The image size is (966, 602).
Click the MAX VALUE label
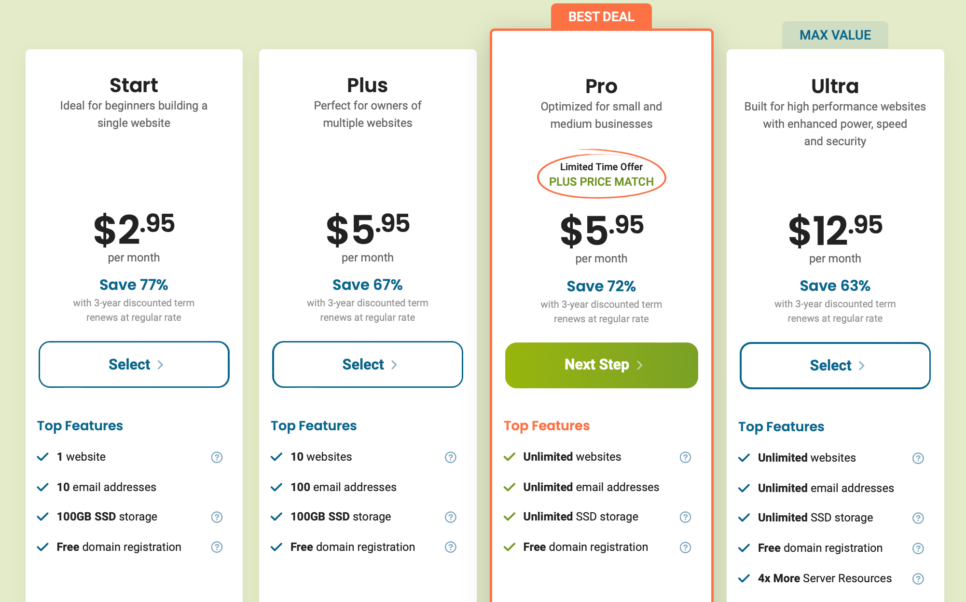point(835,35)
